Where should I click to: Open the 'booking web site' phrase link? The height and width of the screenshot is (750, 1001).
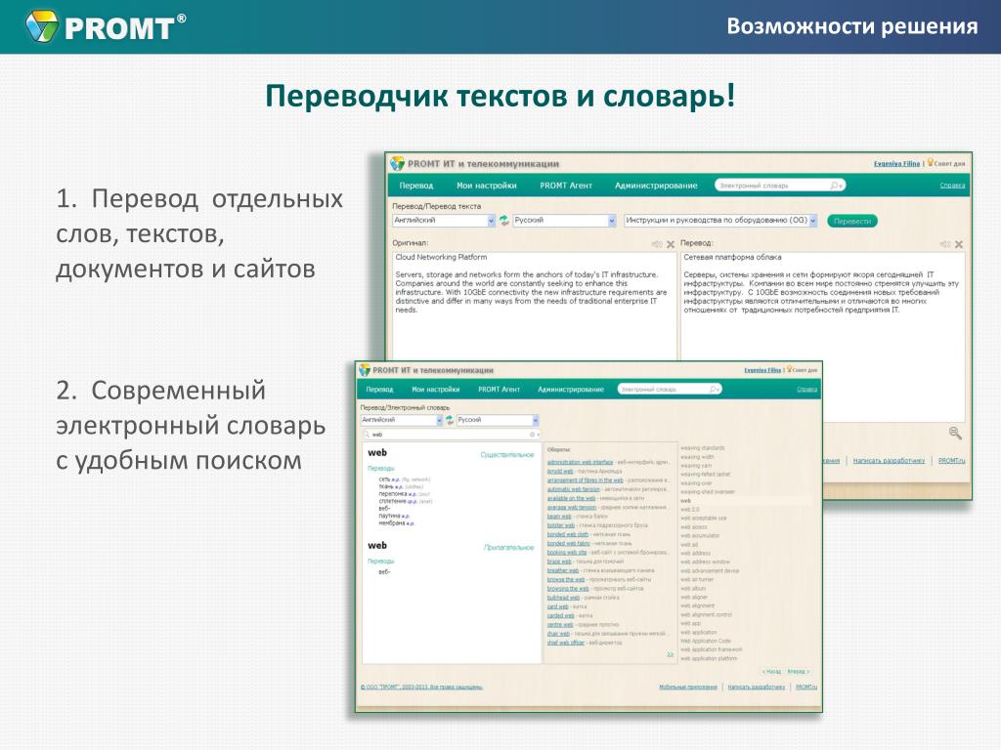567,553
